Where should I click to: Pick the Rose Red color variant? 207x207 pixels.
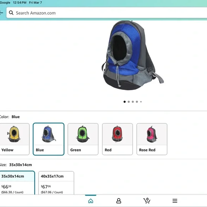click(152, 139)
